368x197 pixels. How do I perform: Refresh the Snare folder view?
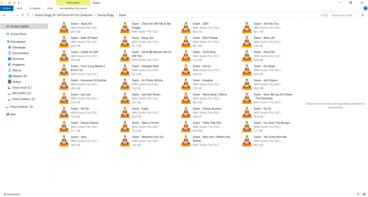(326, 15)
